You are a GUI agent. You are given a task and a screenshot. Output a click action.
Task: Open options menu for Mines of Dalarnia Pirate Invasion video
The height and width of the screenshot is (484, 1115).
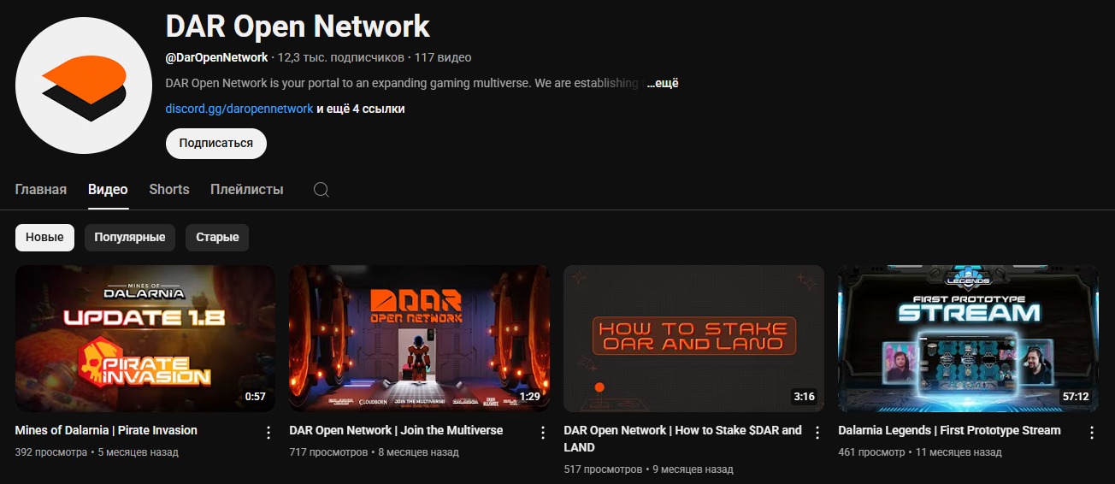tap(268, 433)
